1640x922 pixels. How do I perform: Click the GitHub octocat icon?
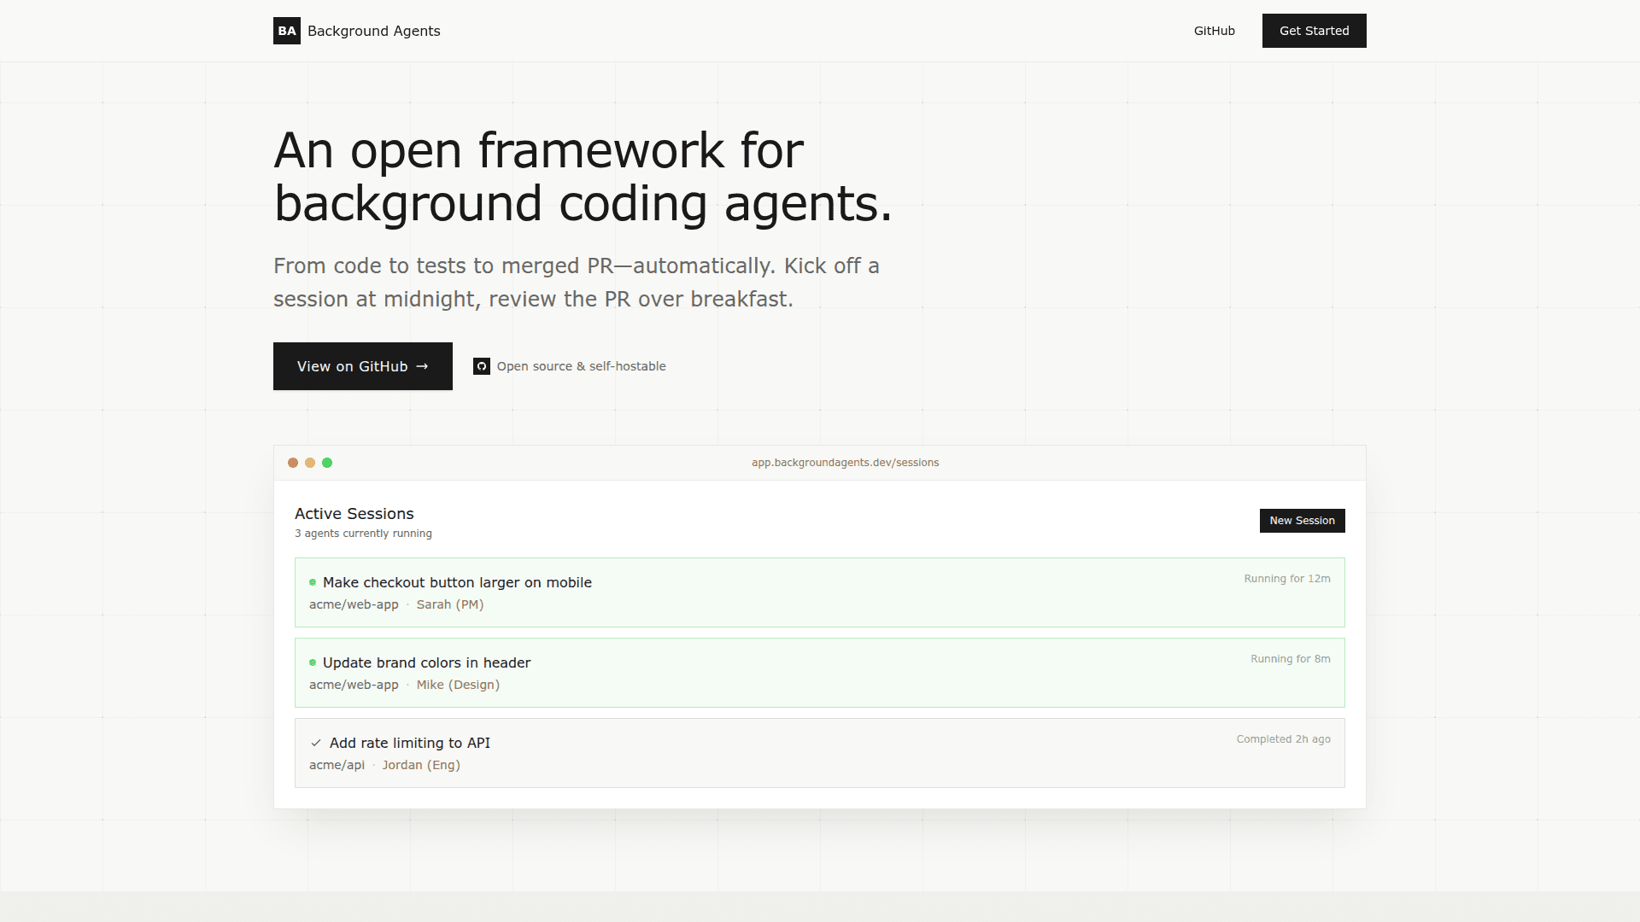point(482,366)
